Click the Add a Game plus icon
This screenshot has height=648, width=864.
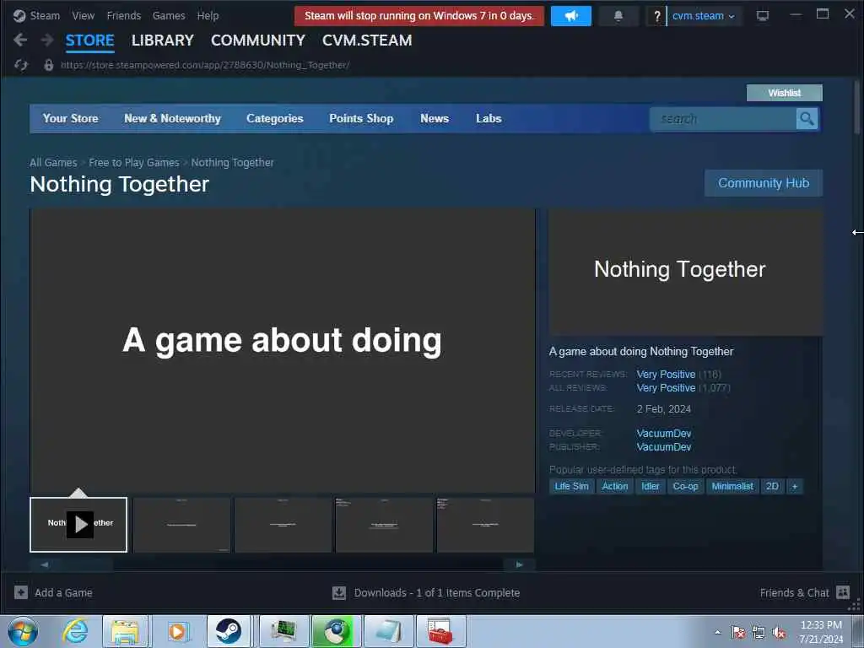point(21,592)
